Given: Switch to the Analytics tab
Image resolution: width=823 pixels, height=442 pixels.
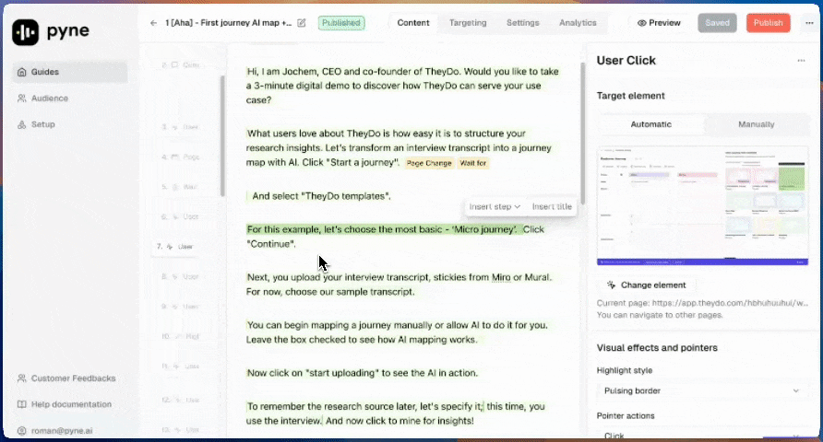Looking at the screenshot, I should coord(578,23).
